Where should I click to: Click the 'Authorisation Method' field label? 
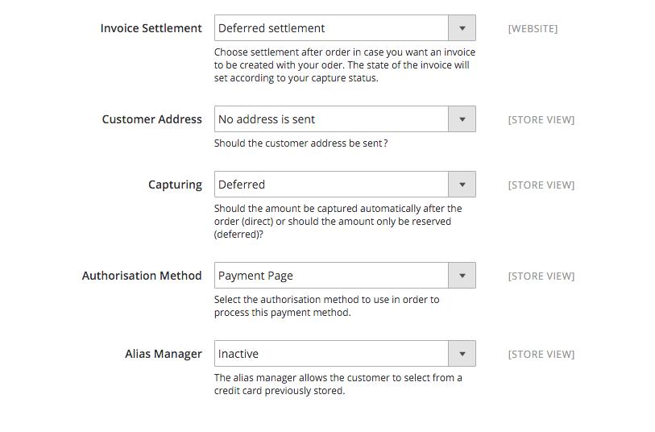pos(142,276)
